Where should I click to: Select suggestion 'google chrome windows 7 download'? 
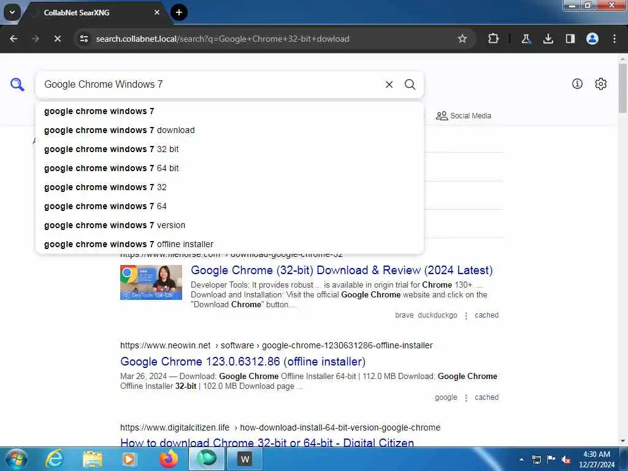click(229, 130)
